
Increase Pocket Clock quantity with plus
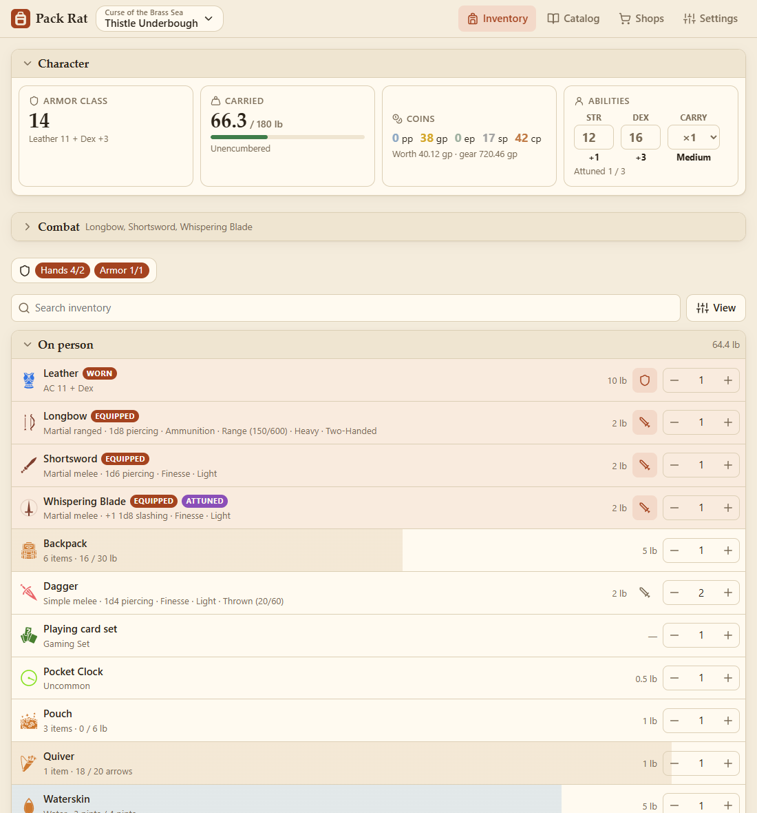tap(728, 678)
